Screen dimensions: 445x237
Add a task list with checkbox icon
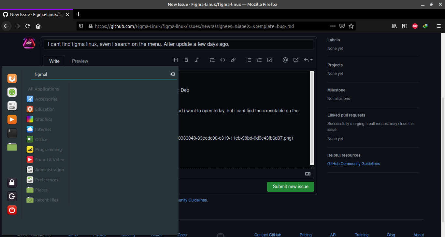270,60
